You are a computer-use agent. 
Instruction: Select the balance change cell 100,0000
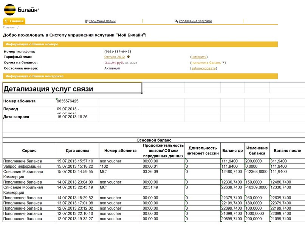(x=257, y=208)
